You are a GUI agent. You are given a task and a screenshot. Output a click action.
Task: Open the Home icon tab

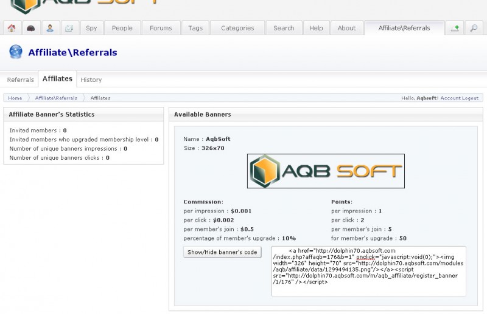(x=12, y=28)
